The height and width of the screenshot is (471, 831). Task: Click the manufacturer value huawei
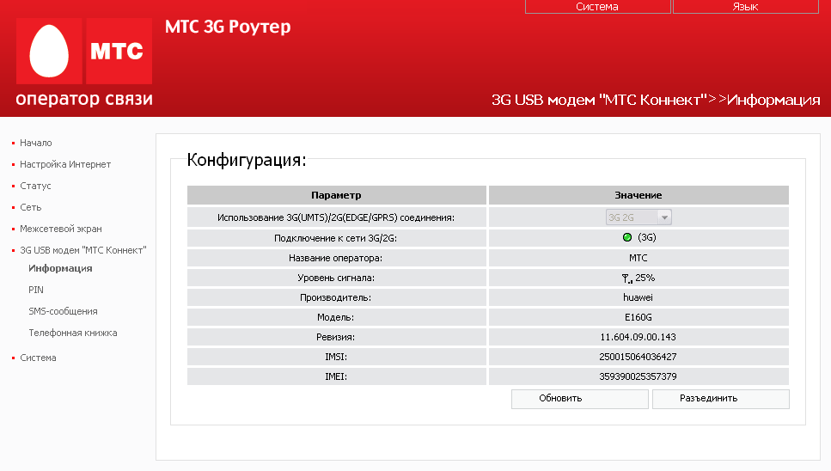point(639,297)
